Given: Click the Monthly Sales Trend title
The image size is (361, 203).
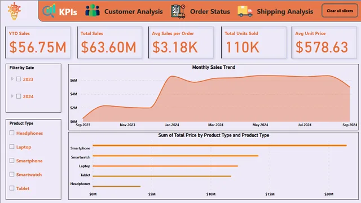Looking at the screenshot, I should 214,67.
